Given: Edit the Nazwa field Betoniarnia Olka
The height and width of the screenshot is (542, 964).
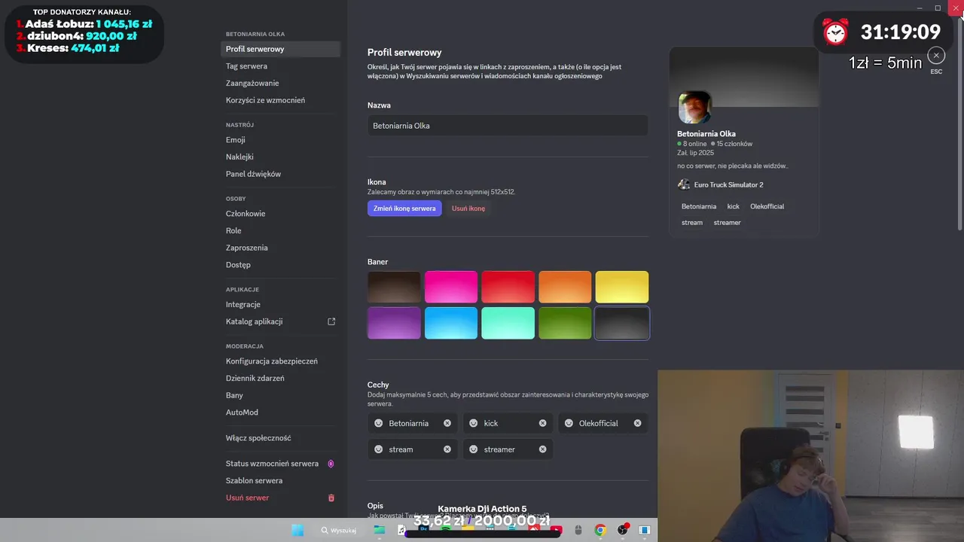Looking at the screenshot, I should pyautogui.click(x=508, y=126).
